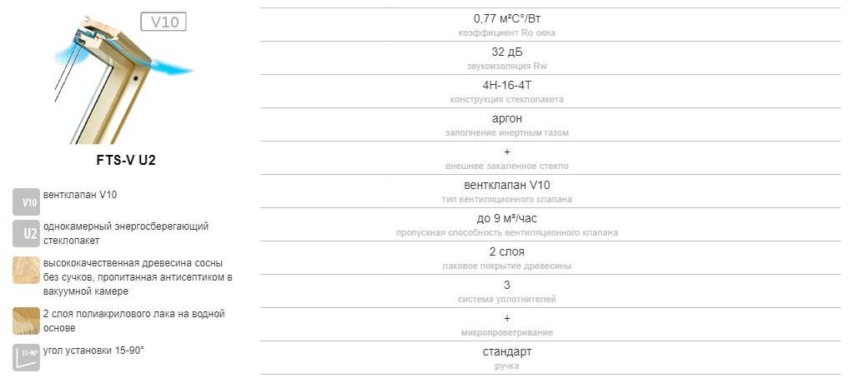Click the plus above внешнее закаленное стекло

(x=507, y=152)
